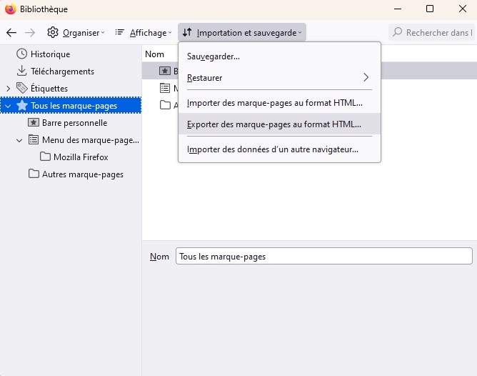
Task: Click the Affichage list view icon
Action: point(120,33)
